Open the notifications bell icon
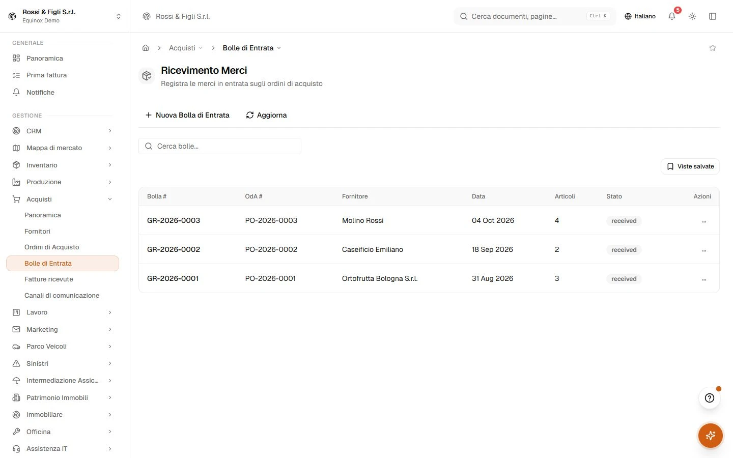733x458 pixels. (x=672, y=16)
